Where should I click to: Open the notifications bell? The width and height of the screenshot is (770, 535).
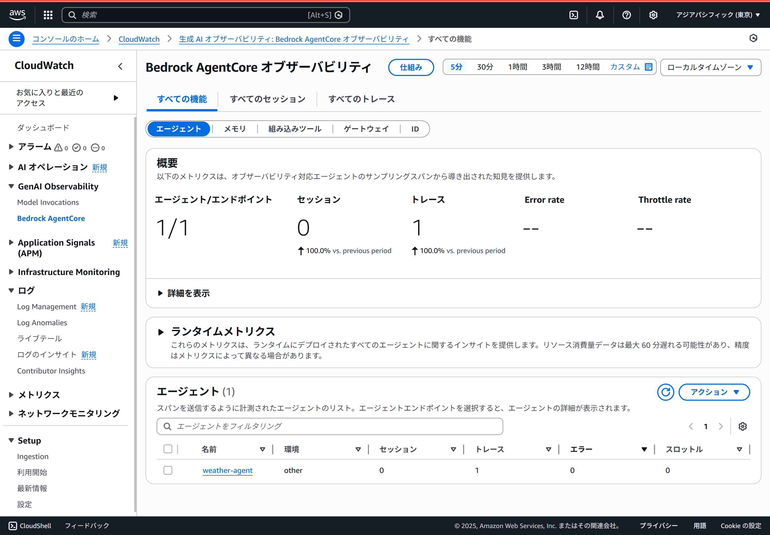point(600,15)
